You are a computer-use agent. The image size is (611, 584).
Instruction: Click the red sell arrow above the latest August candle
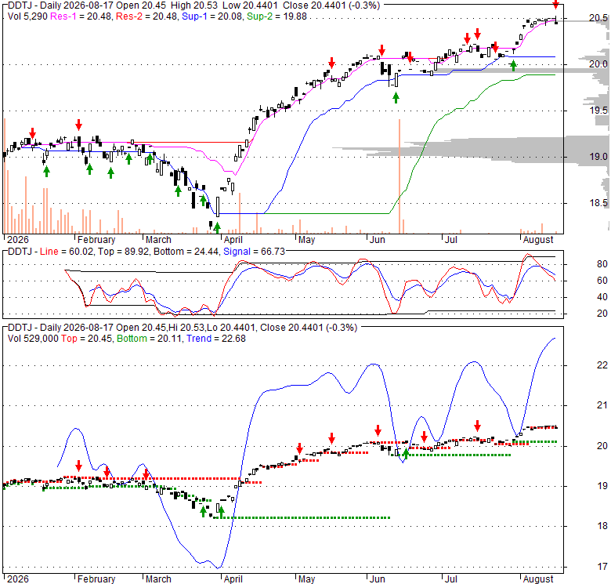coord(555,5)
